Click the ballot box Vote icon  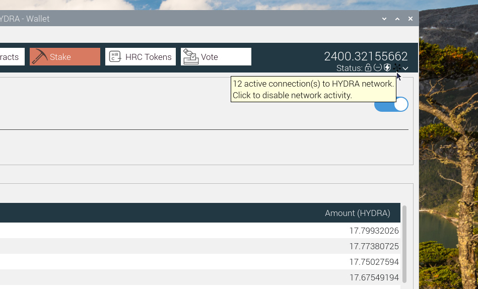[x=190, y=57]
